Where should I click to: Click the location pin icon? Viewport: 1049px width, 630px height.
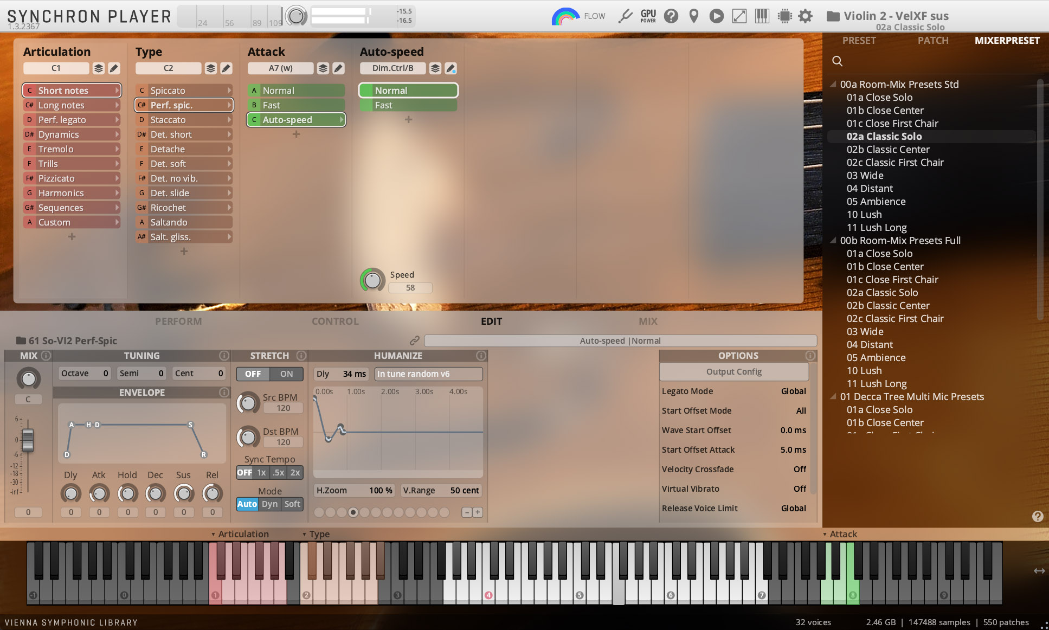tap(693, 16)
